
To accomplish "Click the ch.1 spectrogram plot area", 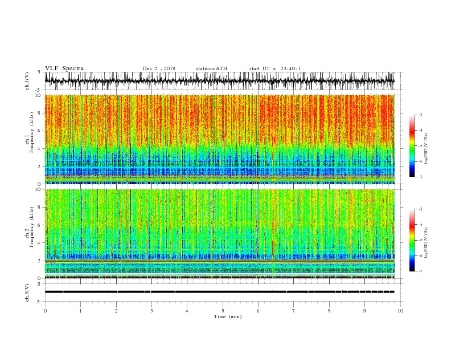I will click(x=219, y=139).
